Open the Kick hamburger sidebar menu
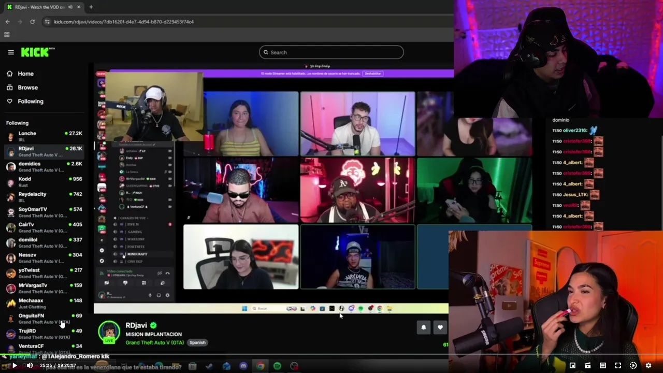Screen dimensions: 663x373 pos(11,52)
